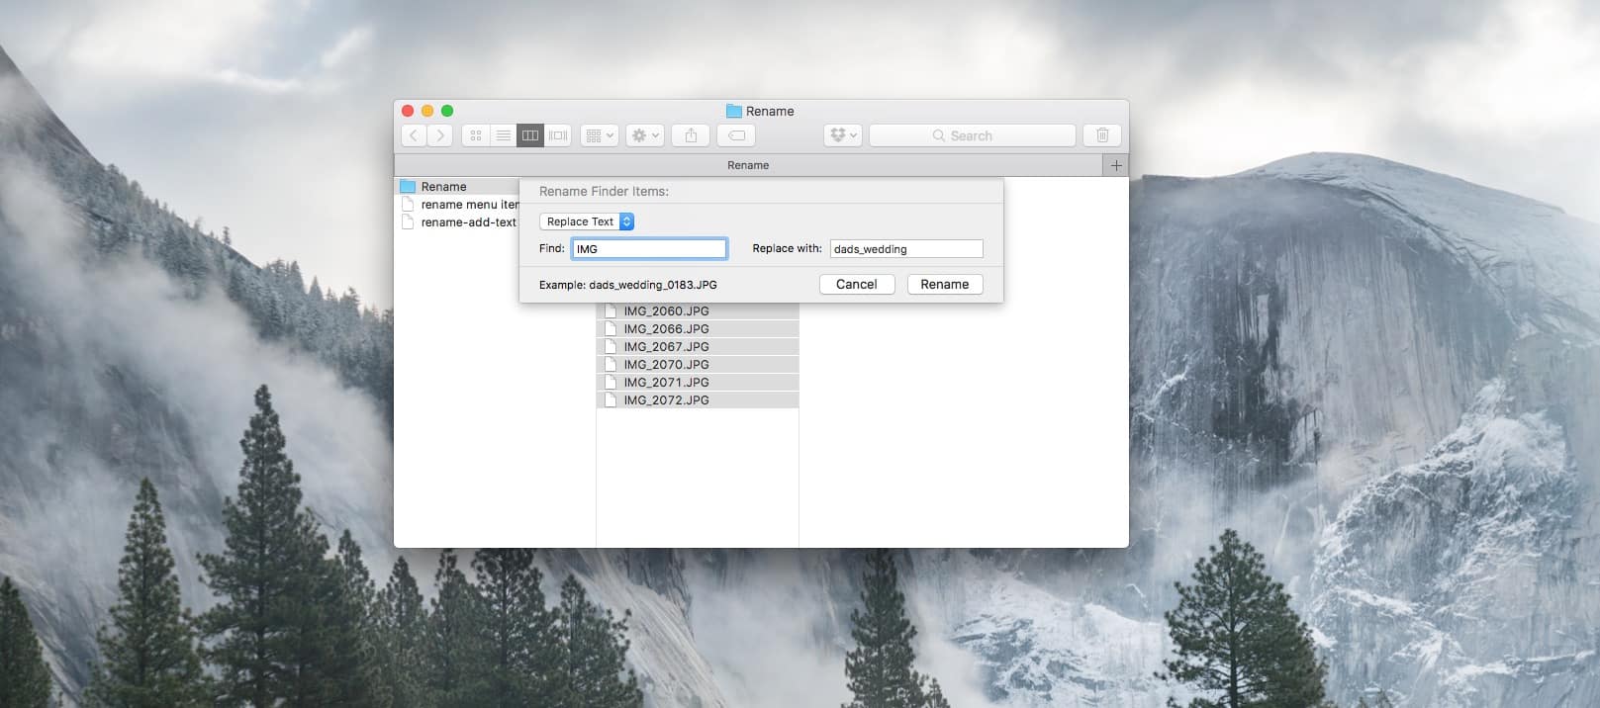Image resolution: width=1600 pixels, height=708 pixels.
Task: Go forward using the forward arrow
Action: (x=440, y=135)
